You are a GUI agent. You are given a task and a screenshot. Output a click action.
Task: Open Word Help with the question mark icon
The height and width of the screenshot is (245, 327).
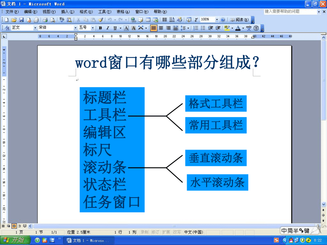pyautogui.click(x=223, y=20)
